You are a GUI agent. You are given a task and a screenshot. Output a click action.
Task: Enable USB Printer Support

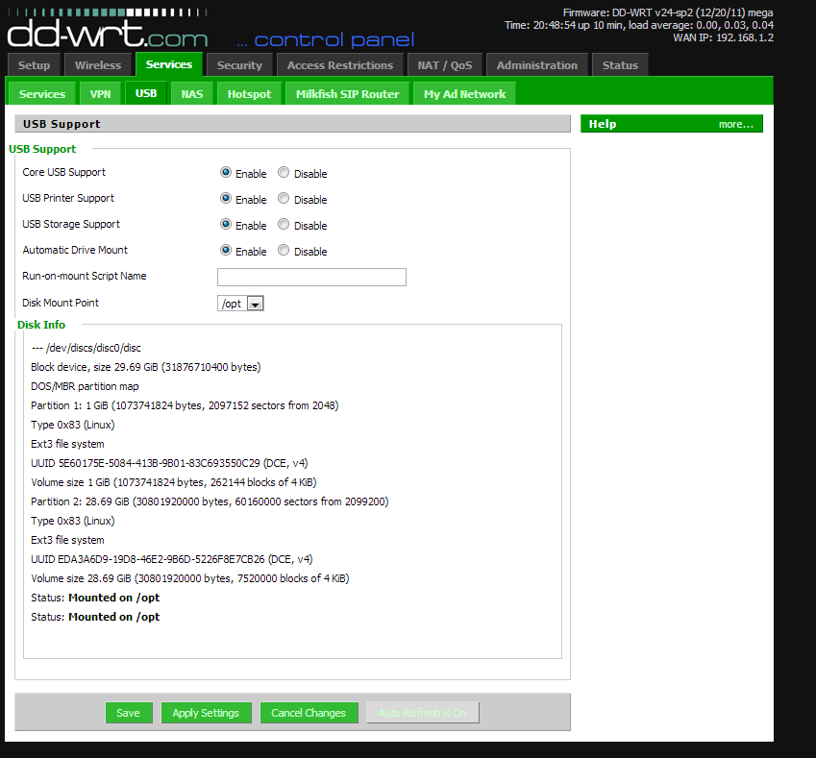(225, 198)
